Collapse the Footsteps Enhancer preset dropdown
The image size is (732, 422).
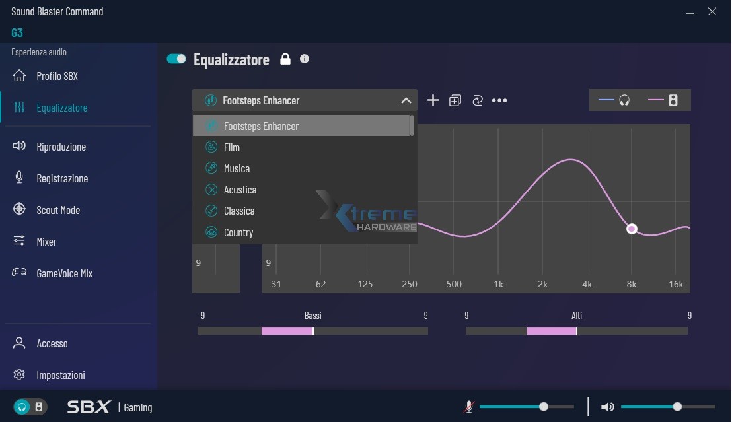[406, 100]
